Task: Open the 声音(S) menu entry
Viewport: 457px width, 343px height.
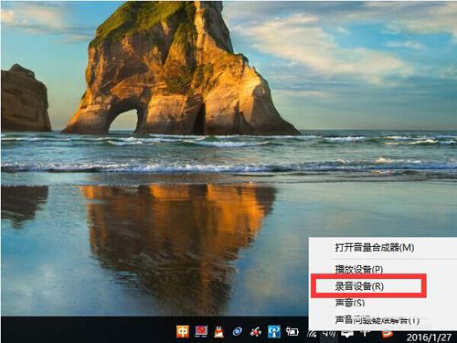Action: [350, 303]
